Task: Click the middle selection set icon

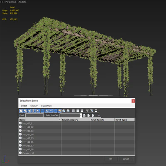Action: click(89, 115)
